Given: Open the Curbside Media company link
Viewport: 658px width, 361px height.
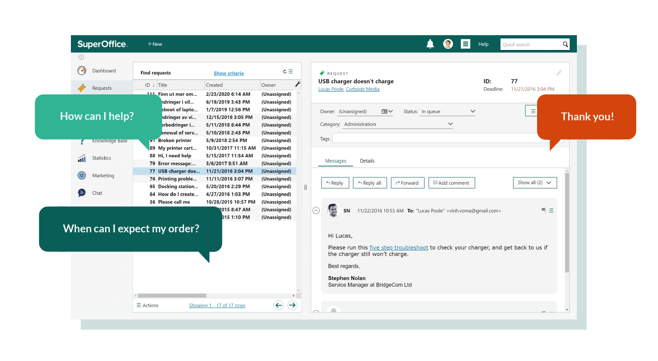Looking at the screenshot, I should 363,89.
